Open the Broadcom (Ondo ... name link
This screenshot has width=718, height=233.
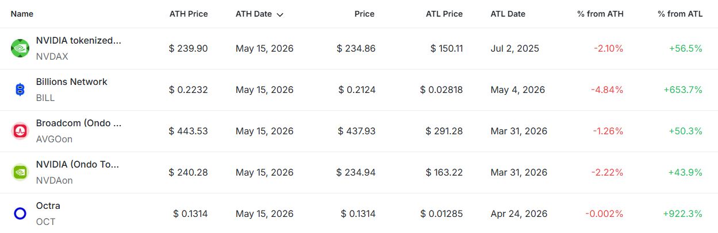click(x=79, y=123)
